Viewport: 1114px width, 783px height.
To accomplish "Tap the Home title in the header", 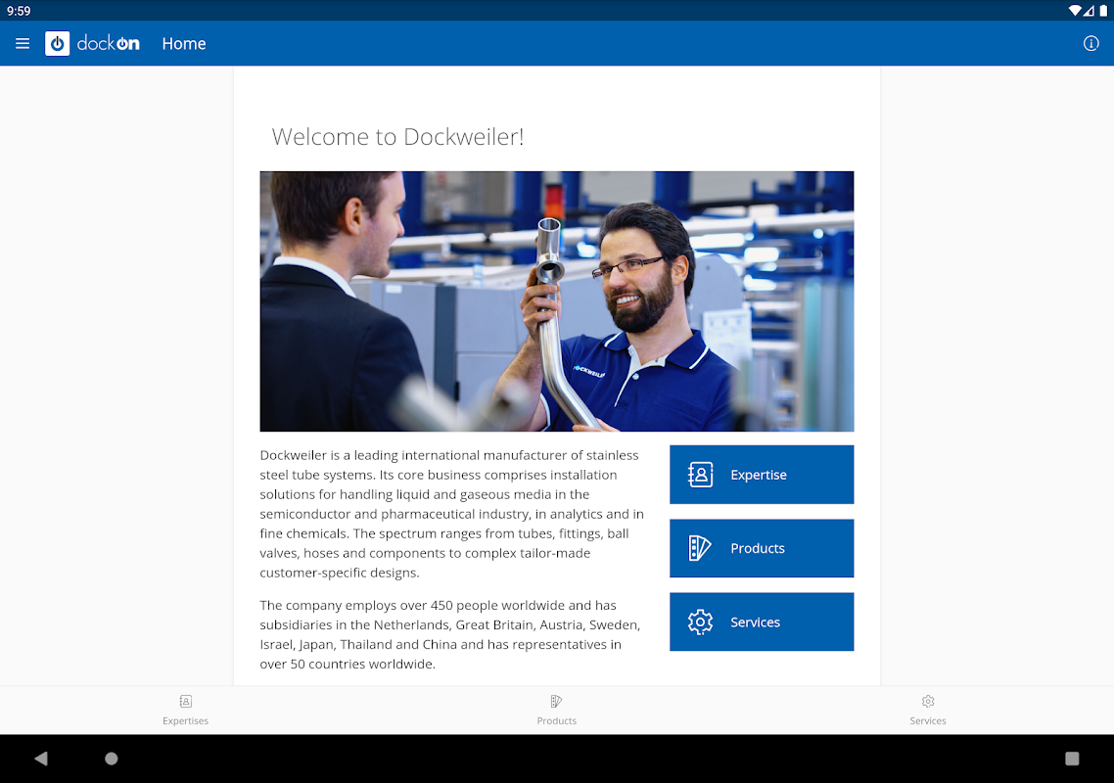I will click(x=184, y=43).
